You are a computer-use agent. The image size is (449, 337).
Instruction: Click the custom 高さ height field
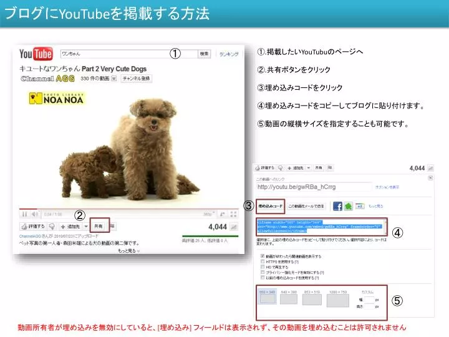[369, 306]
